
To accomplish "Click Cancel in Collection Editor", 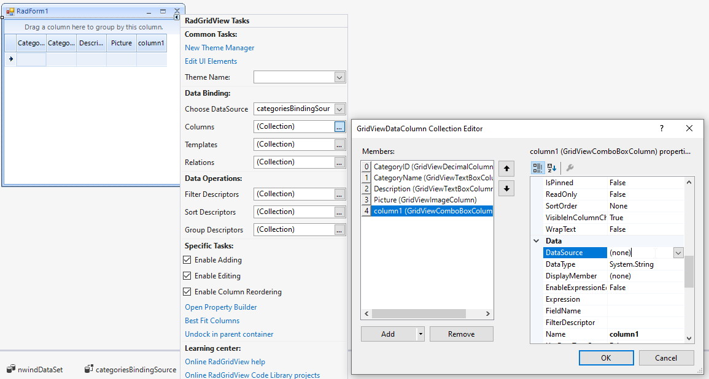I will (666, 358).
